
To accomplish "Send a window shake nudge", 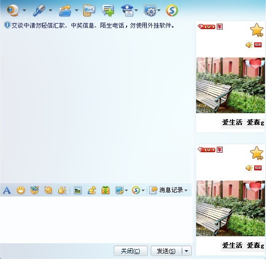I will [62, 190].
